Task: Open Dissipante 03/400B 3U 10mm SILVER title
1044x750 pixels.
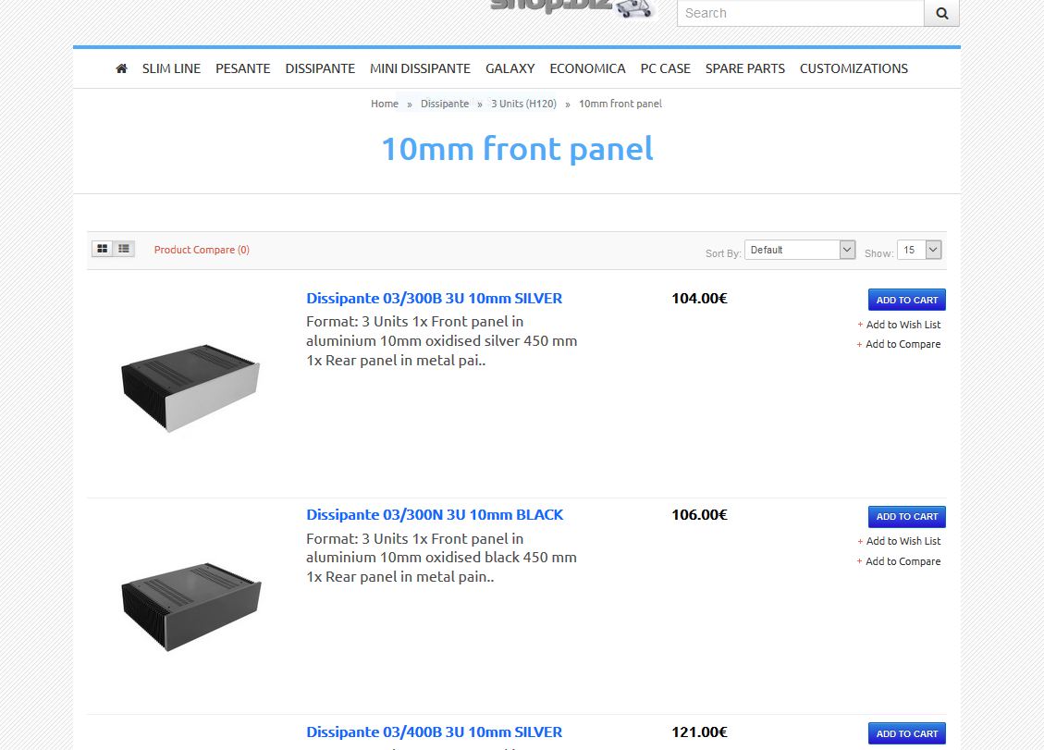Action: tap(434, 732)
